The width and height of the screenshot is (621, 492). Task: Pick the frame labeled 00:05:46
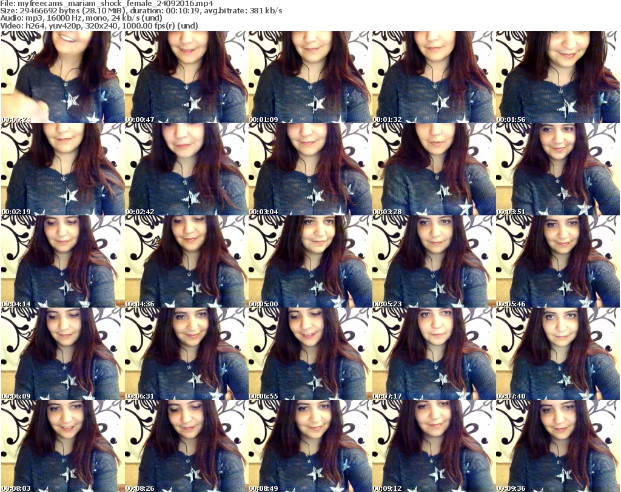click(x=558, y=261)
